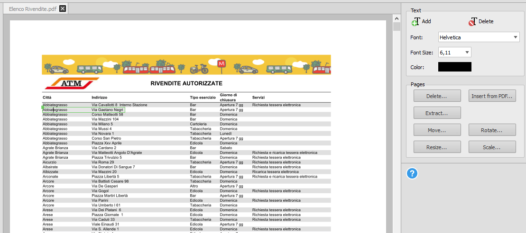Screen dimensions: 526x233
Task: Click the Albizzate city cell
Action: pos(49,172)
